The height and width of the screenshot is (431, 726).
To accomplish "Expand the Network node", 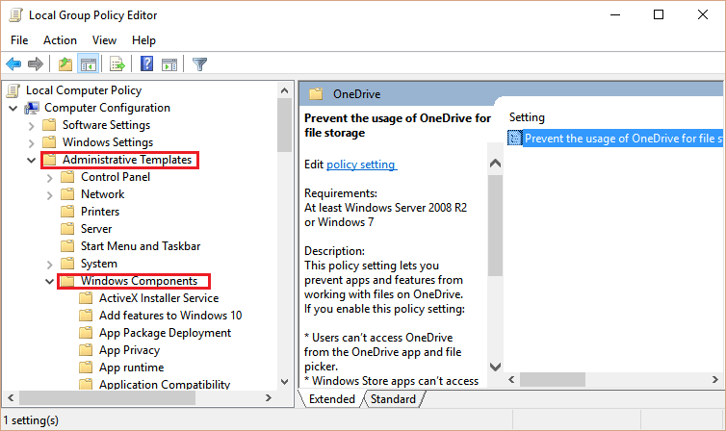I will pos(49,195).
